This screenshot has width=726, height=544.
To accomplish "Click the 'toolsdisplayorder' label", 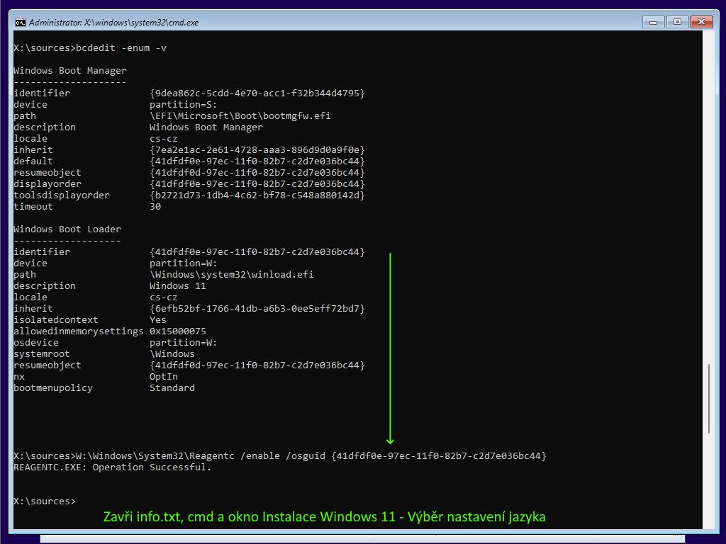I will 62,195.
